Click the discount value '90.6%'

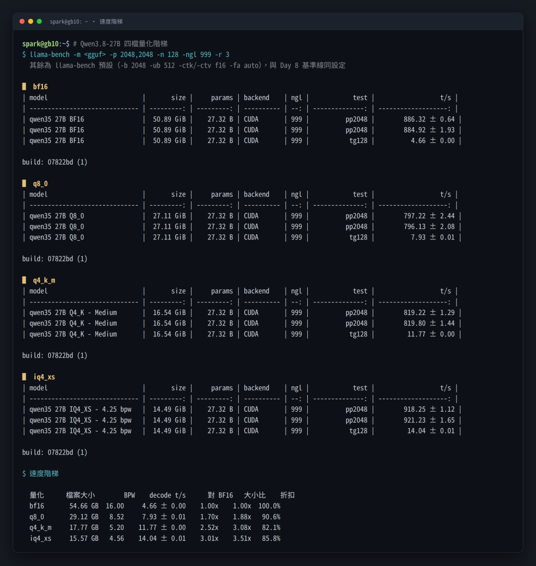(271, 517)
